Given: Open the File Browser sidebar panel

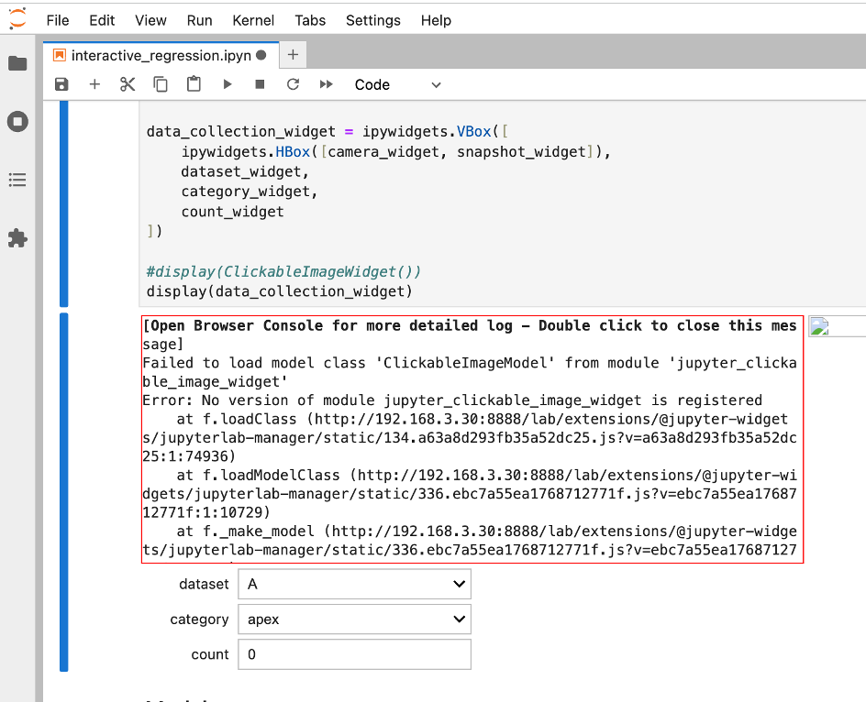Looking at the screenshot, I should [x=17, y=63].
